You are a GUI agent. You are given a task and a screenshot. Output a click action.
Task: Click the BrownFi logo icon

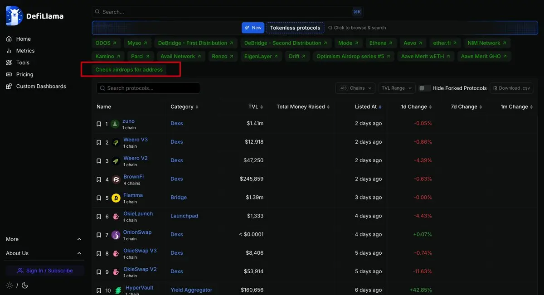coord(116,179)
